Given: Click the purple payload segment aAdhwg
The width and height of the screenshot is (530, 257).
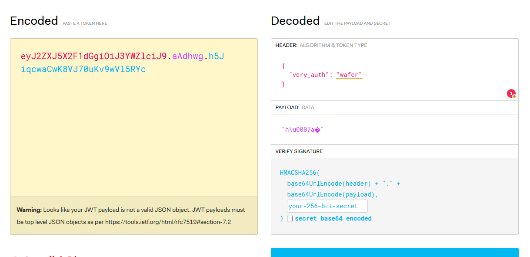Looking at the screenshot, I should pos(187,57).
